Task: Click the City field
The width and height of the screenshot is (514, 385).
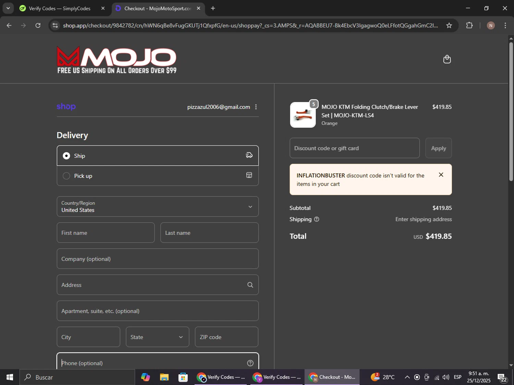Action: point(88,337)
